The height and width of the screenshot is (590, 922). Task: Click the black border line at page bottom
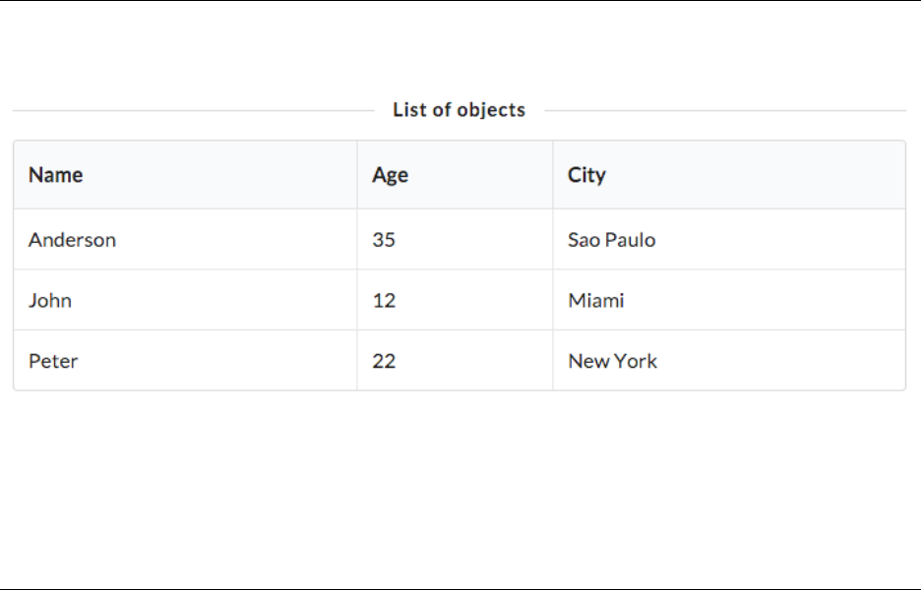click(461, 589)
